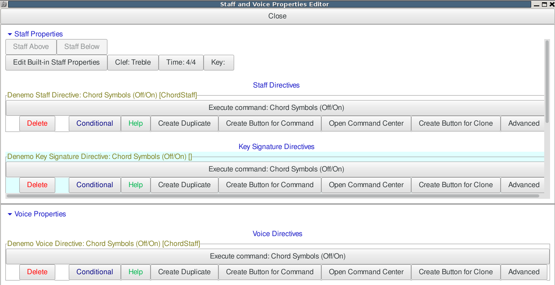Open Advanced options for the Staff Directive
555x285 pixels.
click(x=523, y=123)
